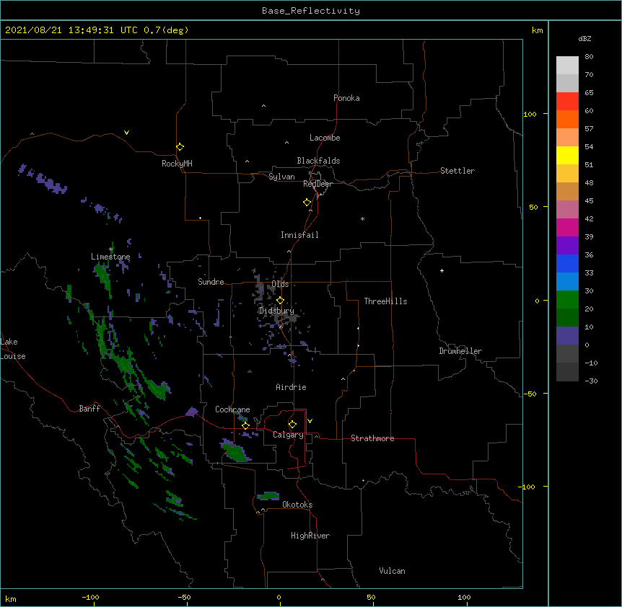Pick the orange 60 dBZ legend swatch
Screen dimensions: 622x607
click(567, 119)
